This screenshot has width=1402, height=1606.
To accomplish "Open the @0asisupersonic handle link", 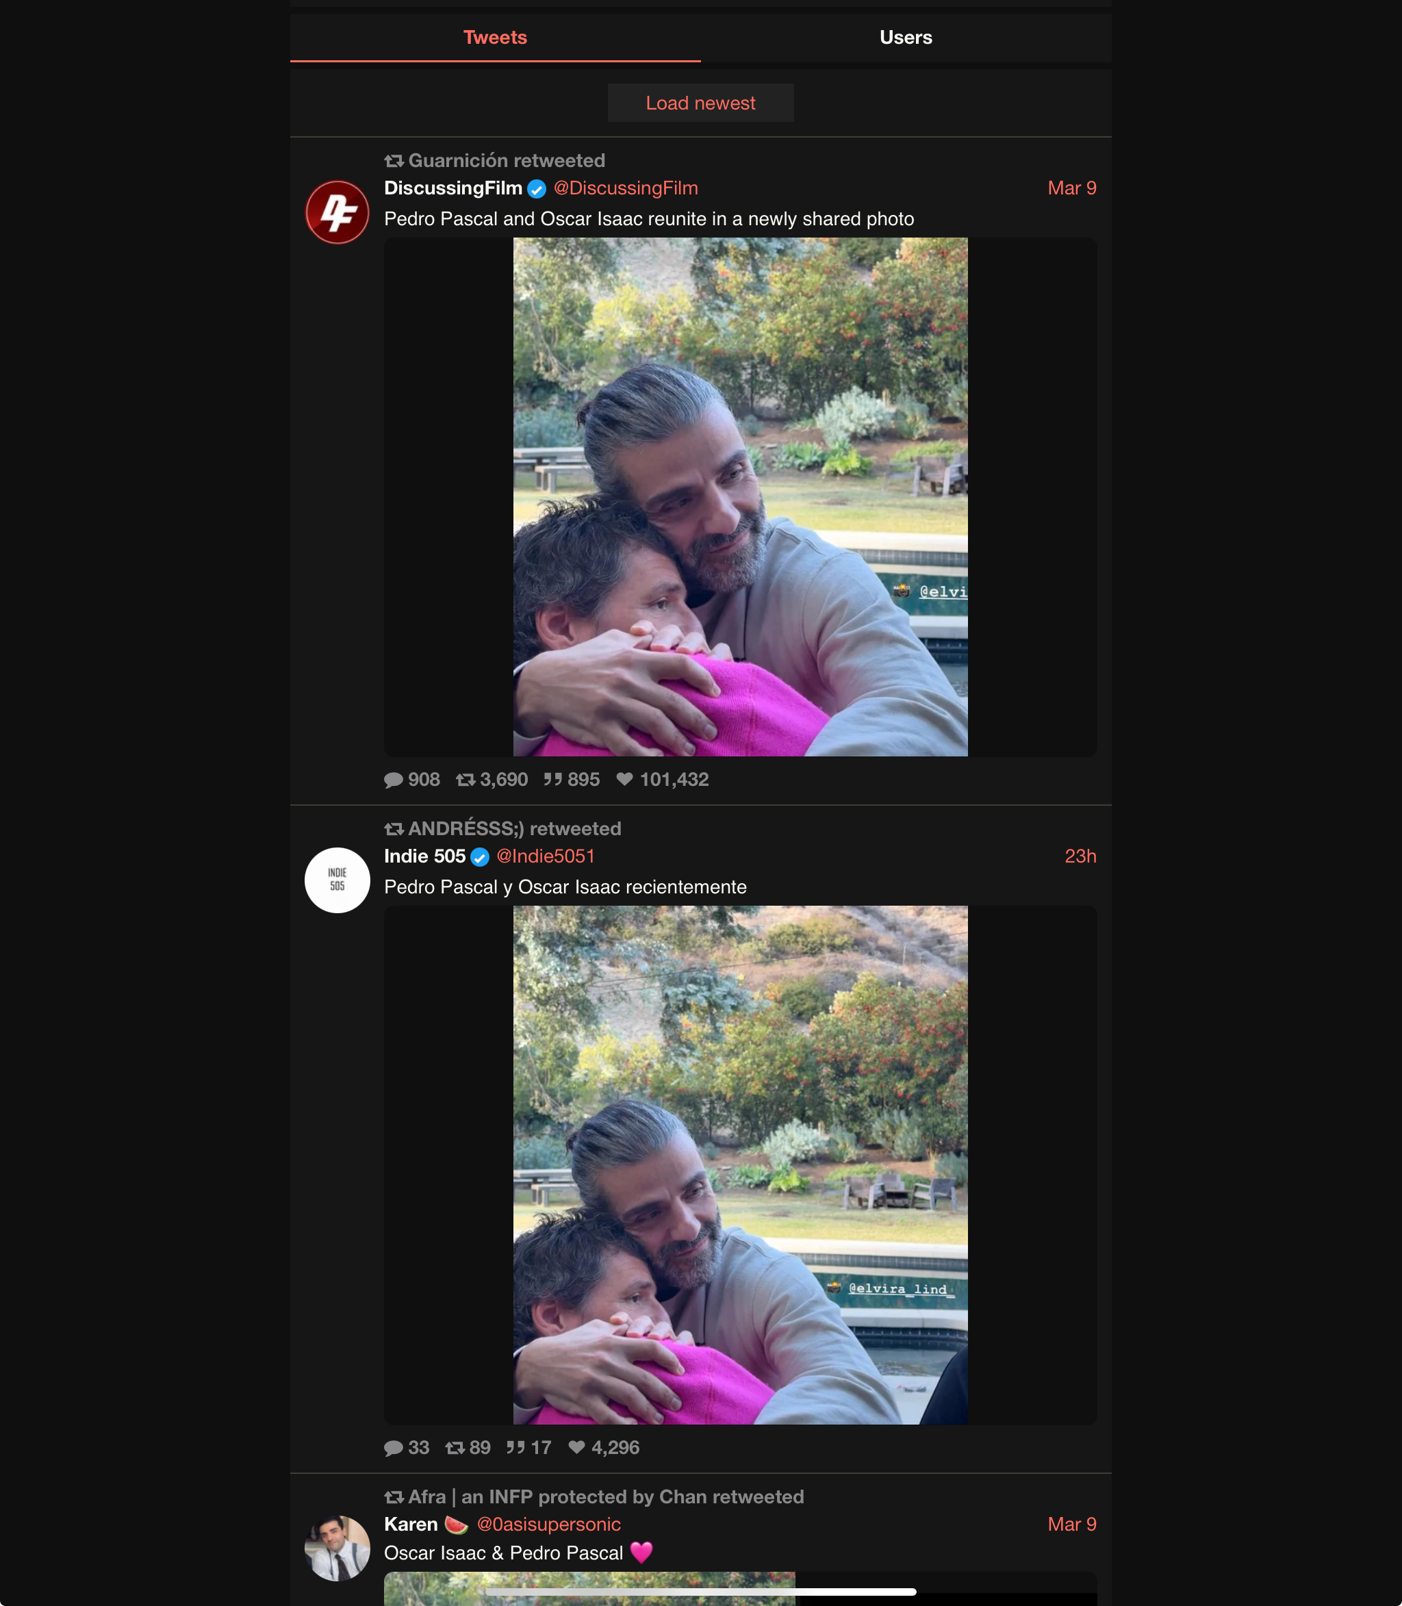I will (549, 1525).
